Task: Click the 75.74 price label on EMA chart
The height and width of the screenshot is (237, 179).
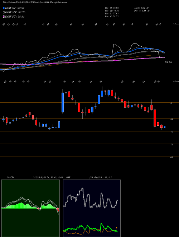Action: (x=168, y=62)
